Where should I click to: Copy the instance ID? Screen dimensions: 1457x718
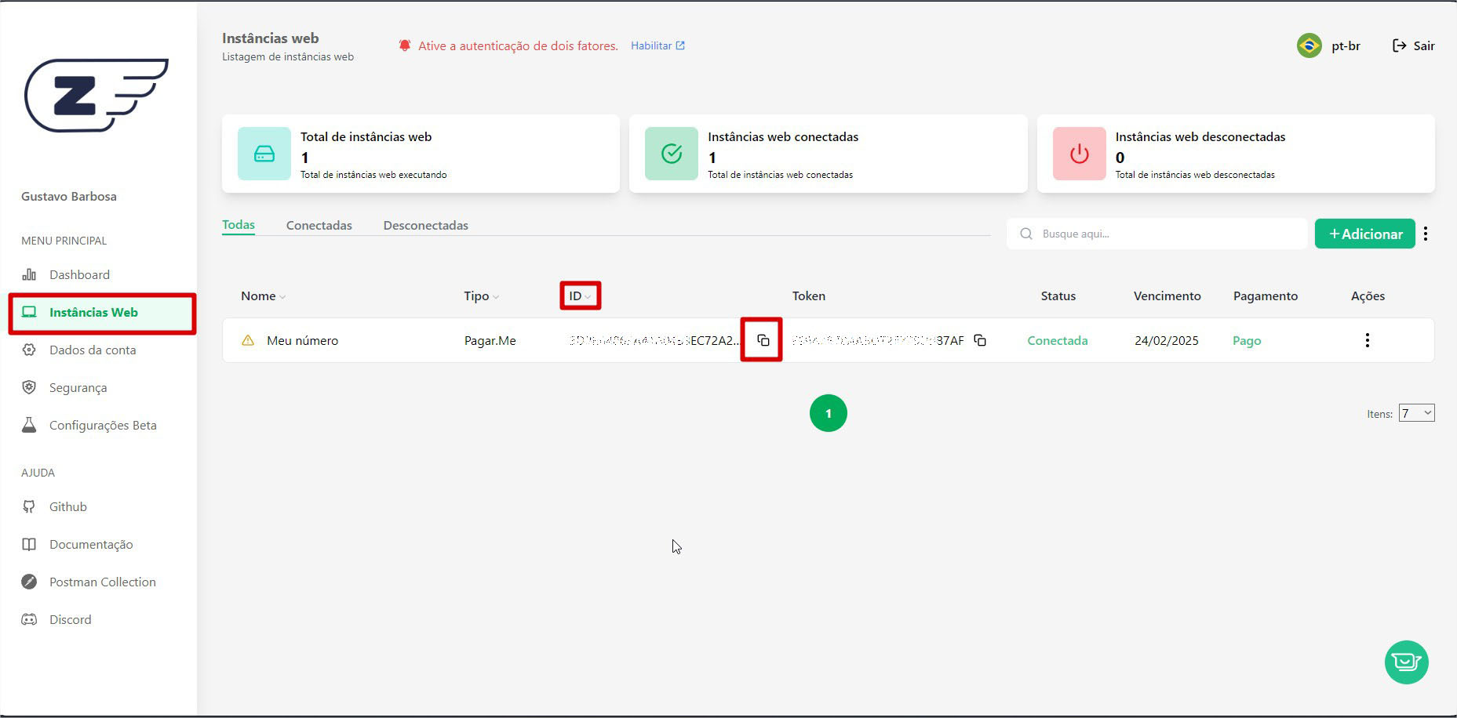[x=763, y=340]
